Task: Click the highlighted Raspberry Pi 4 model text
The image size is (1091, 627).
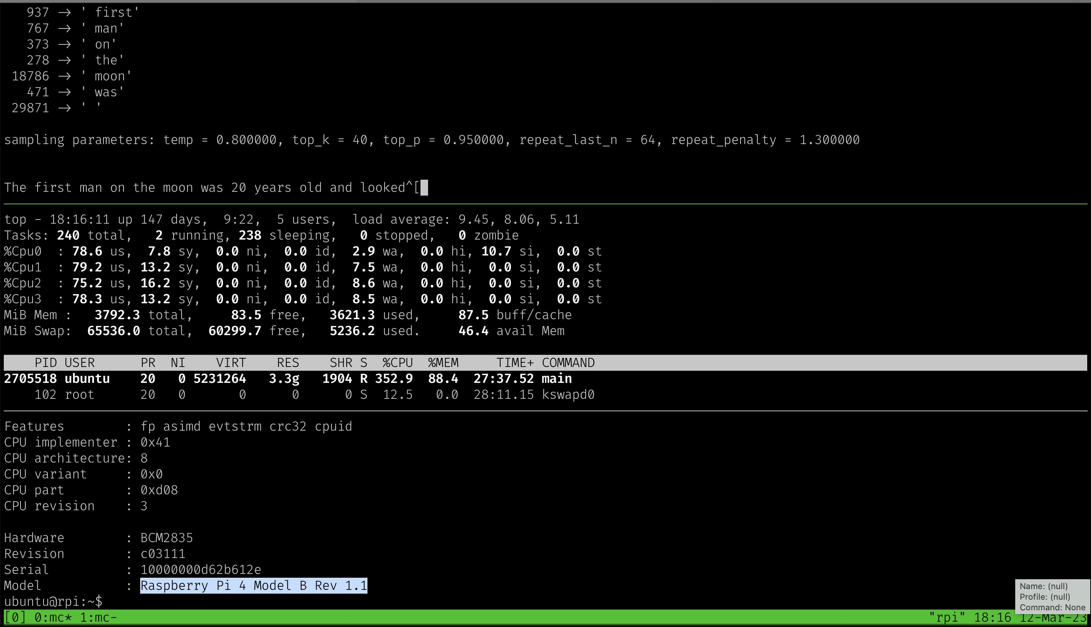Action: [254, 586]
